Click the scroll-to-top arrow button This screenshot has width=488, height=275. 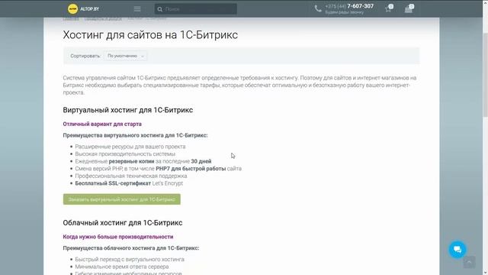(469, 262)
